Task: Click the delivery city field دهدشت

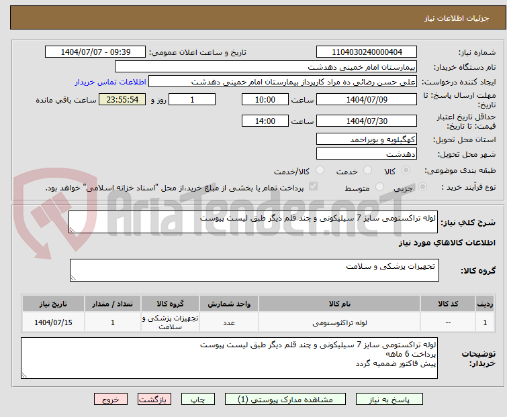Action: point(367,154)
